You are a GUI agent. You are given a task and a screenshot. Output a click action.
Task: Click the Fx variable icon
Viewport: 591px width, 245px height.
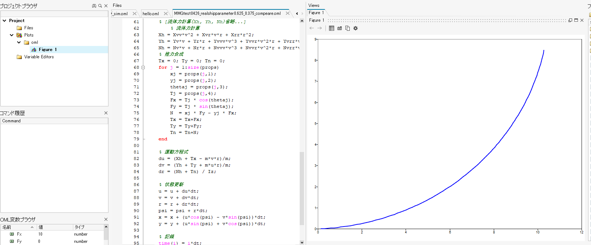click(12, 234)
